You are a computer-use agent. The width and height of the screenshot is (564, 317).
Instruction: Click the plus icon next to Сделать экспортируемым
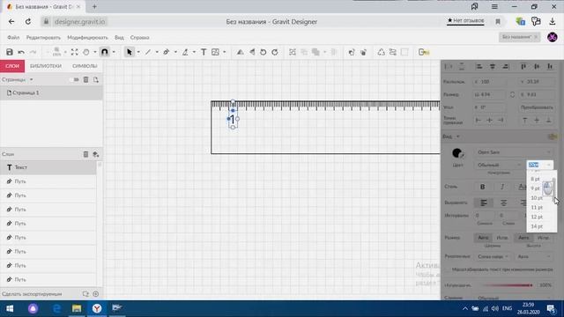[x=96, y=294]
